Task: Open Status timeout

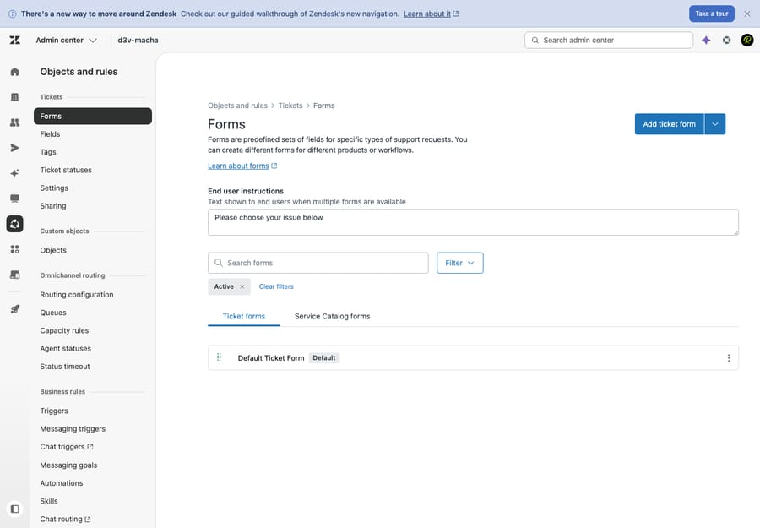Action: click(65, 367)
